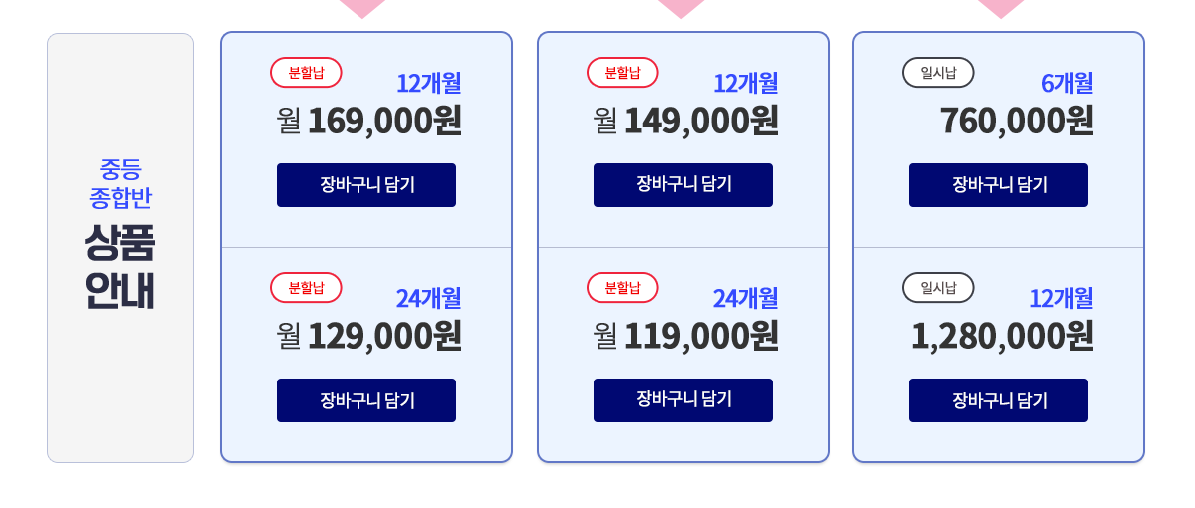The image size is (1195, 508).
Task: Add the 1,280,000원 12개월 plan to cart
Action: [x=999, y=400]
